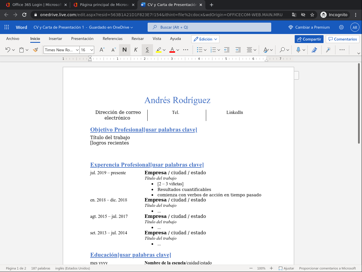The width and height of the screenshot is (362, 272).
Task: Click the increase indent icon
Action: pyautogui.click(x=238, y=50)
